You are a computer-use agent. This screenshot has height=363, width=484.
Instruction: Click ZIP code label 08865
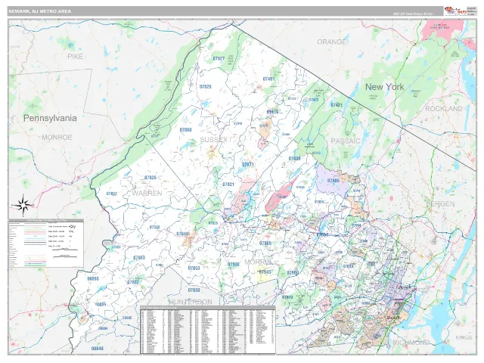tap(93, 278)
